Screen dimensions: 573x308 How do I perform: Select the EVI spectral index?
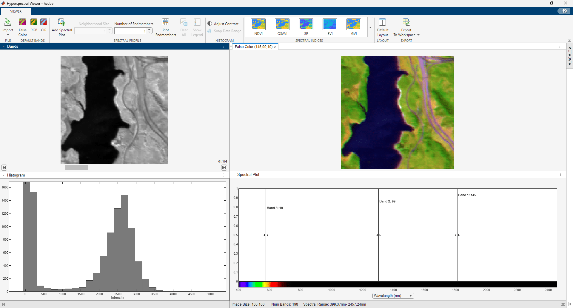tap(330, 24)
